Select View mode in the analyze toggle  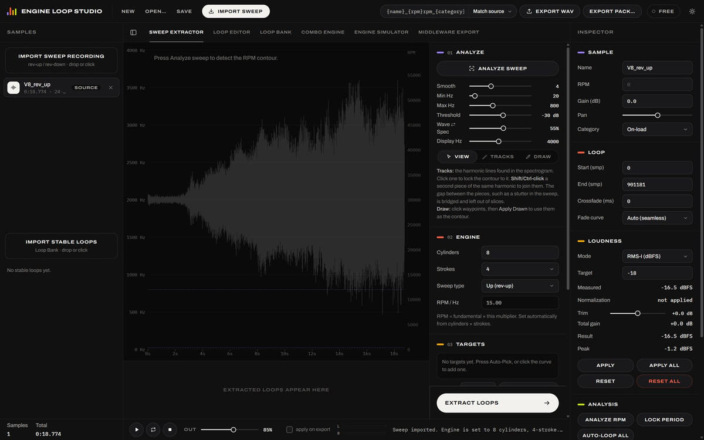458,157
